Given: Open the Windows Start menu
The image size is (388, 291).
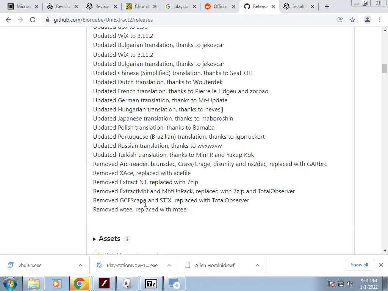Looking at the screenshot, I should pyautogui.click(x=10, y=283).
